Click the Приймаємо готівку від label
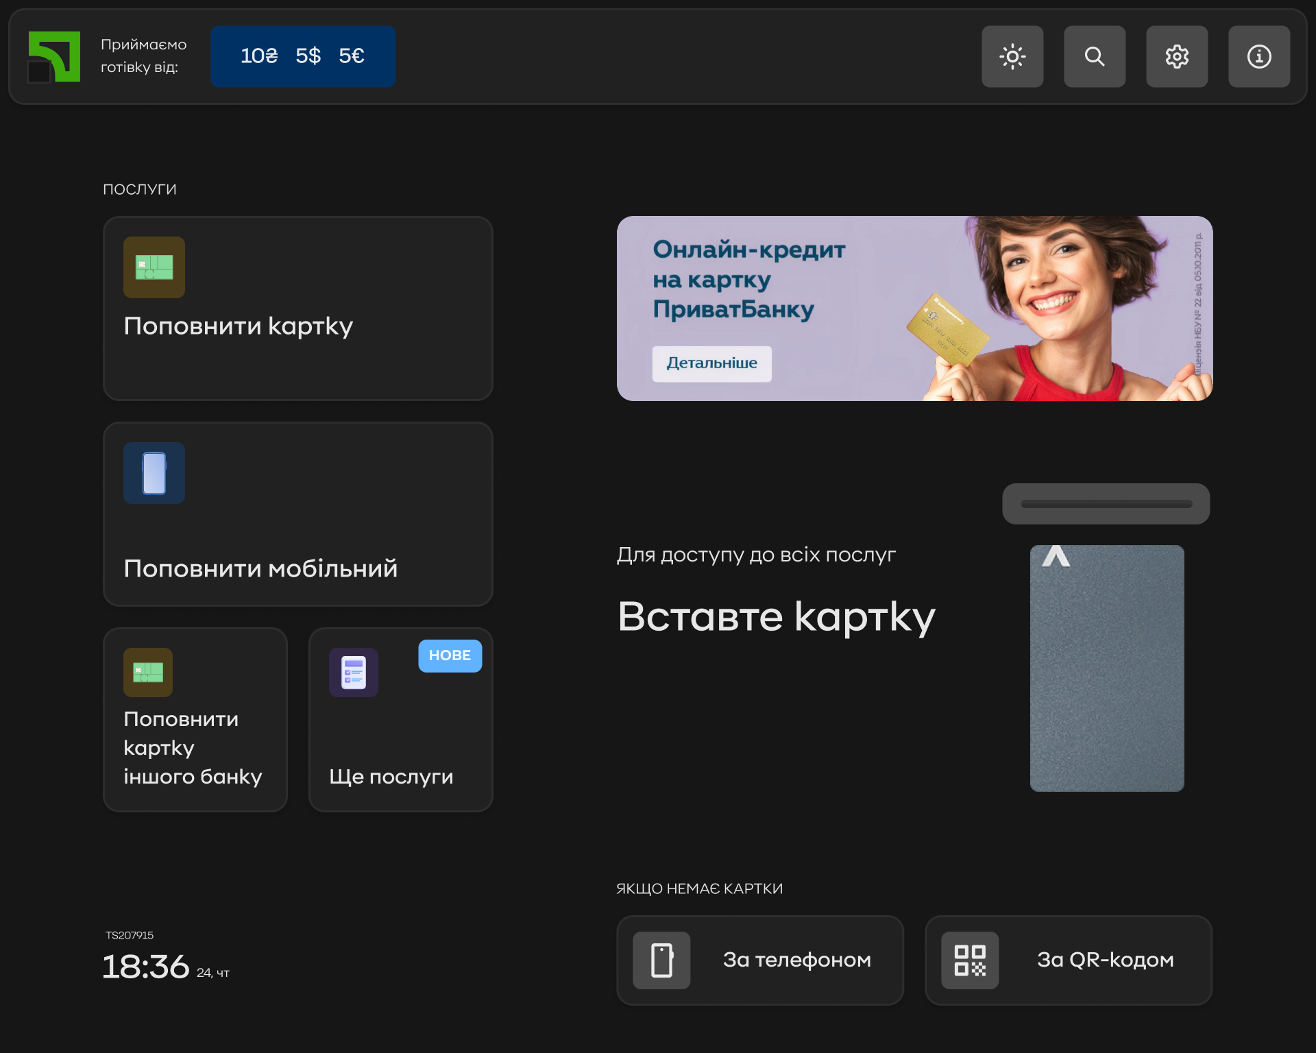Viewport: 1316px width, 1053px height. click(144, 56)
